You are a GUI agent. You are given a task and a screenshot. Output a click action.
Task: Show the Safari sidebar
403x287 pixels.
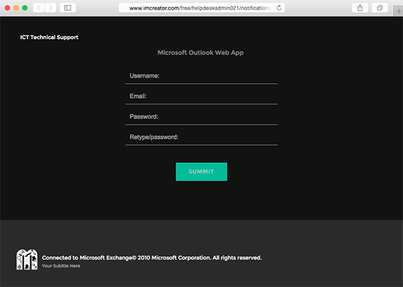coord(68,8)
